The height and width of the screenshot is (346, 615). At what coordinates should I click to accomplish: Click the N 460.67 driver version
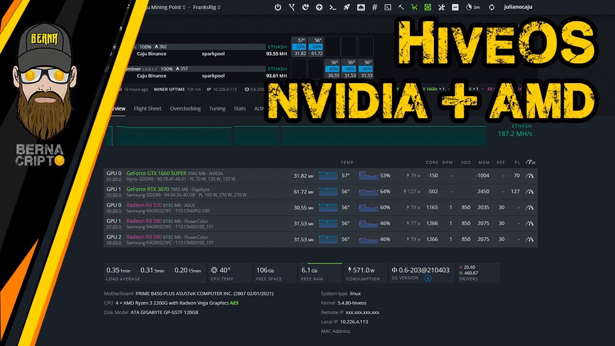(468, 273)
